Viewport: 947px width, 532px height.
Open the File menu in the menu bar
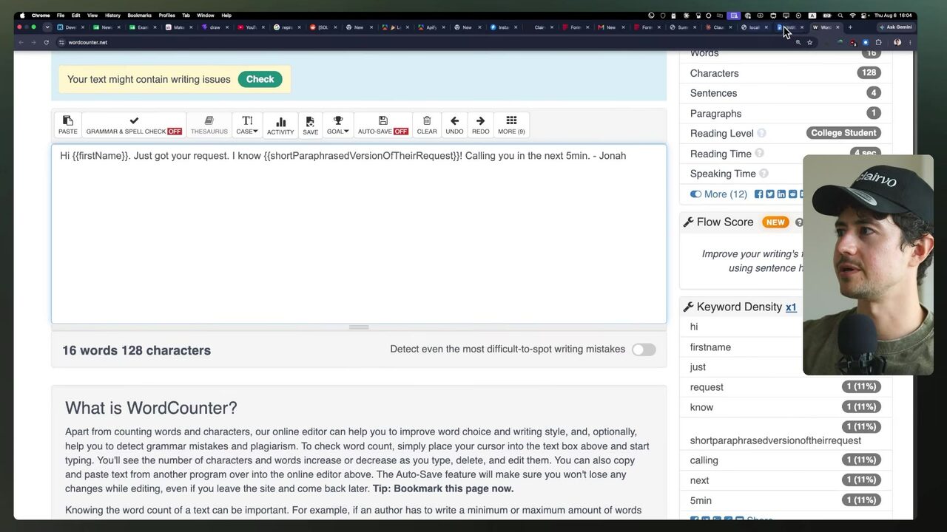(61, 15)
